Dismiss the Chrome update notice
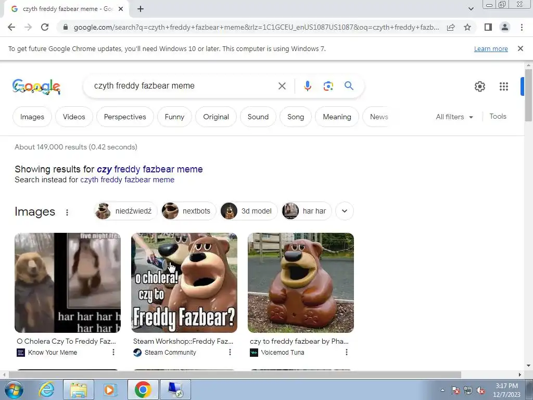Image resolution: width=533 pixels, height=400 pixels. [x=520, y=48]
